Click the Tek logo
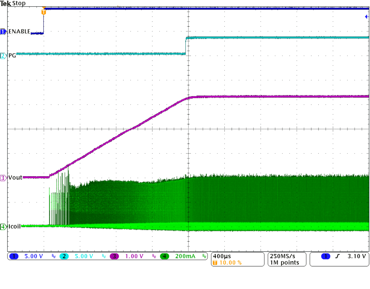The height and width of the screenshot is (289, 370). tap(6, 3)
